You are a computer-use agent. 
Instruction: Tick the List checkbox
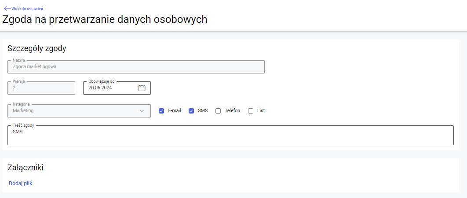[x=251, y=111]
